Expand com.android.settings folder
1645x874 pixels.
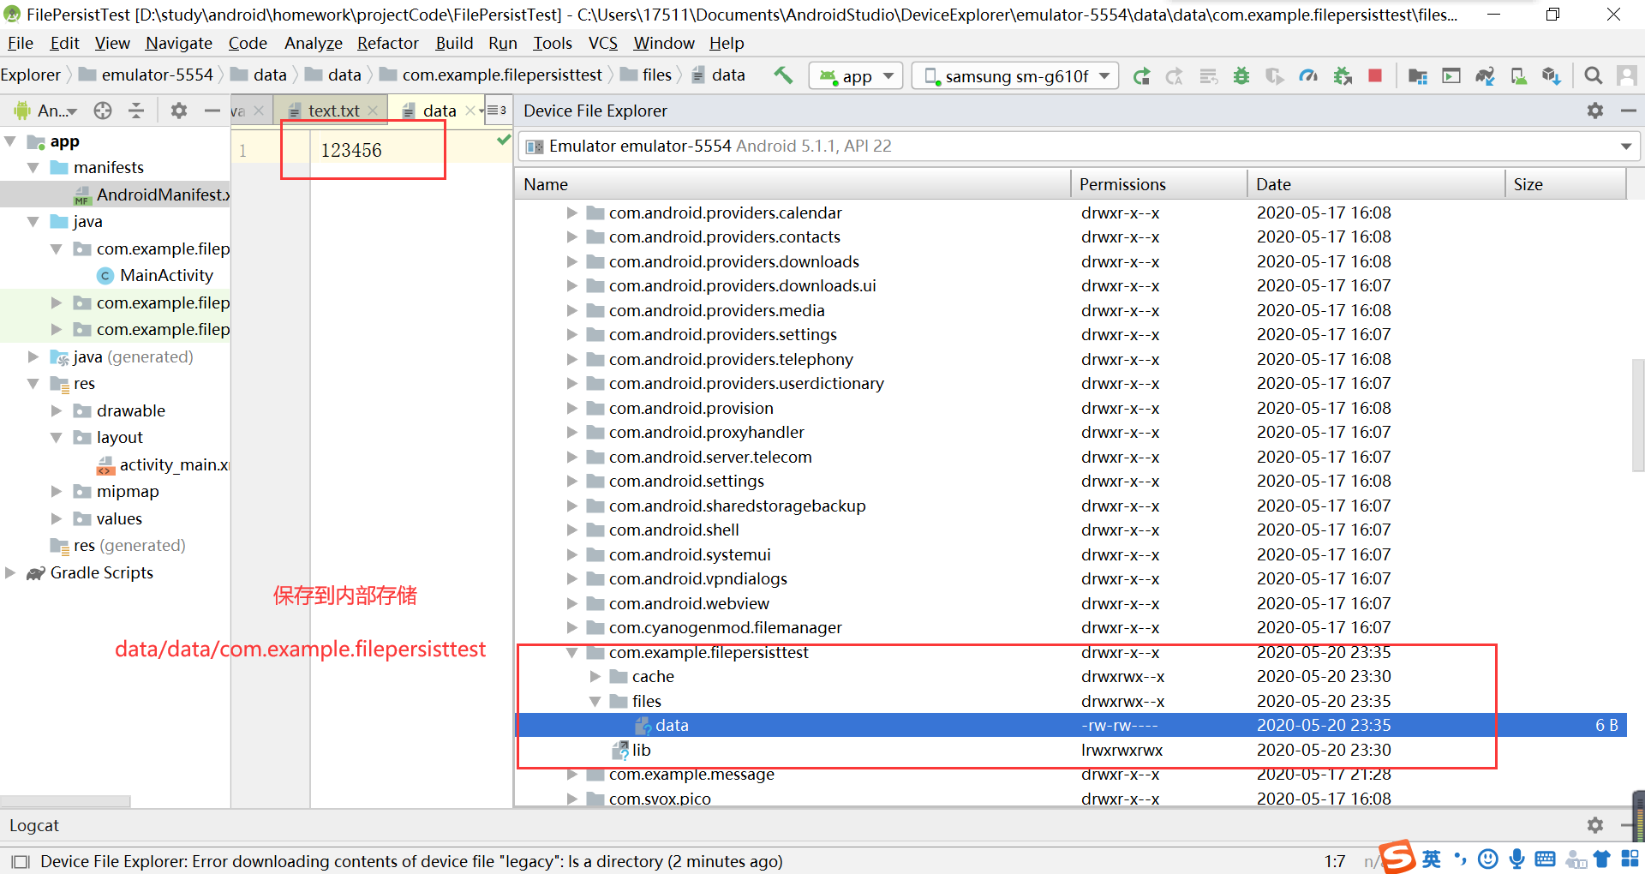[x=571, y=482]
